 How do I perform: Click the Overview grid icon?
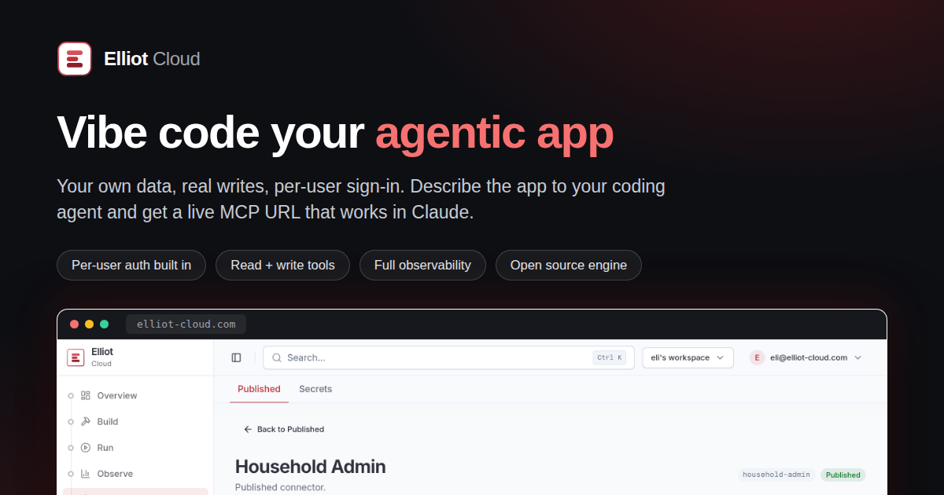click(x=86, y=395)
